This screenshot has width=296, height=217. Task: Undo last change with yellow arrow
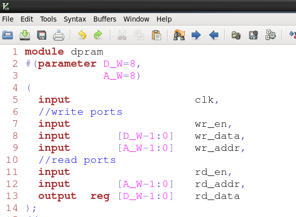tap(82, 35)
